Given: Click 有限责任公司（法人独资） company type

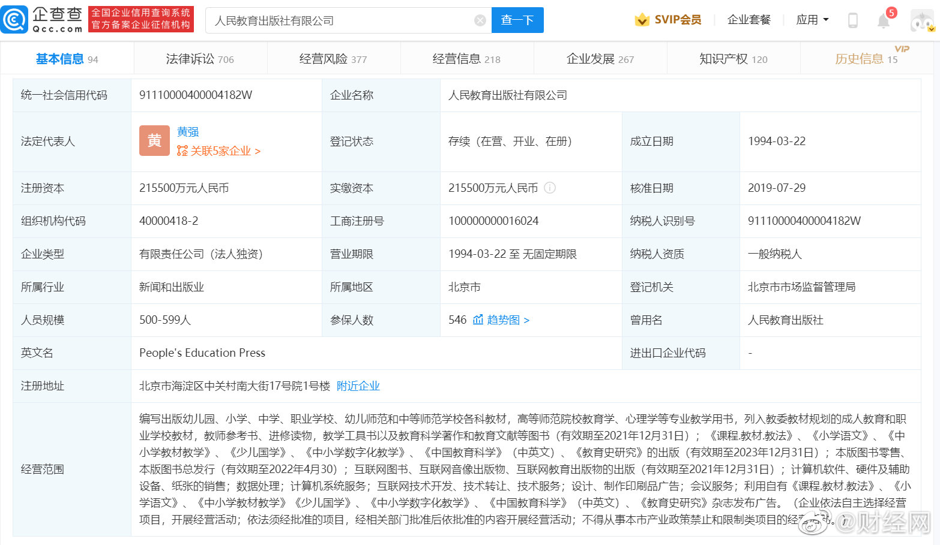Looking at the screenshot, I should 201,254.
